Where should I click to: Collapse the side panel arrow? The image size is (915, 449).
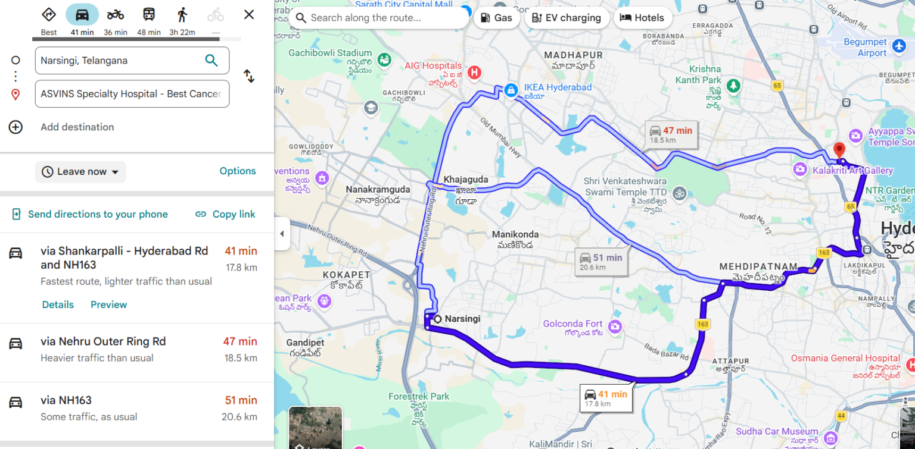(x=282, y=234)
